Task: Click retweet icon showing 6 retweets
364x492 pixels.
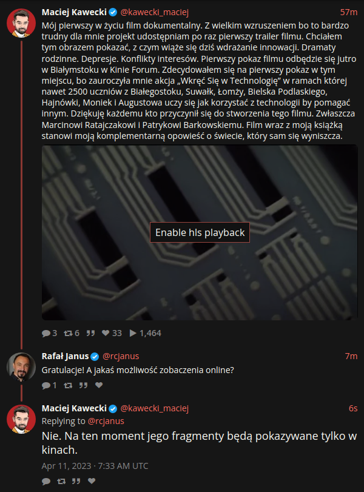Action: [68, 333]
